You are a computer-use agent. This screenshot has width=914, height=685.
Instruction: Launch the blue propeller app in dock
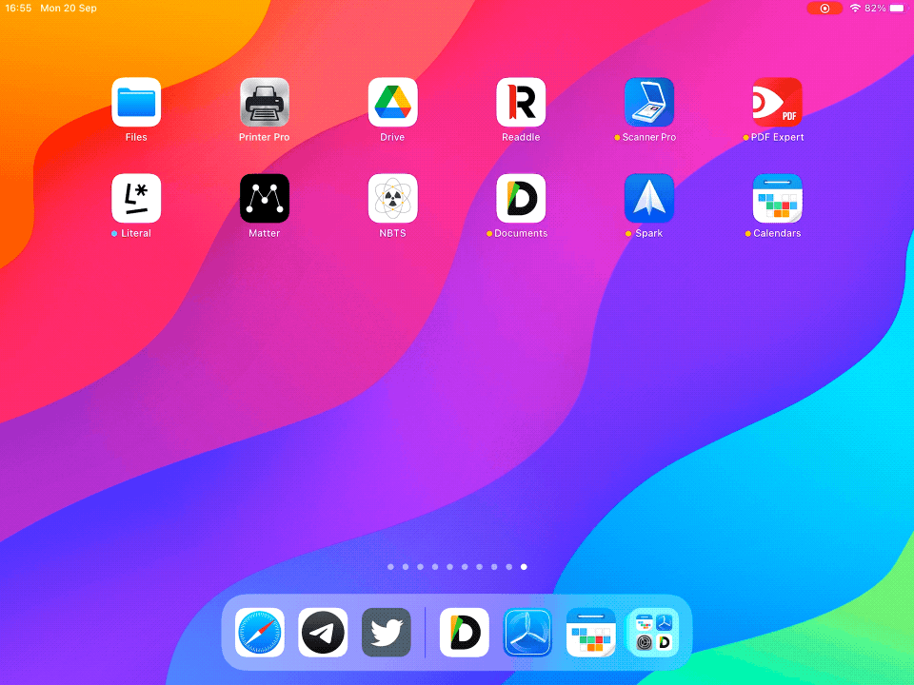pyautogui.click(x=527, y=633)
